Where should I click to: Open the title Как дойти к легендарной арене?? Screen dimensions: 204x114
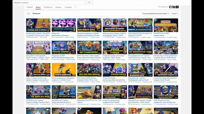coord(38,57)
